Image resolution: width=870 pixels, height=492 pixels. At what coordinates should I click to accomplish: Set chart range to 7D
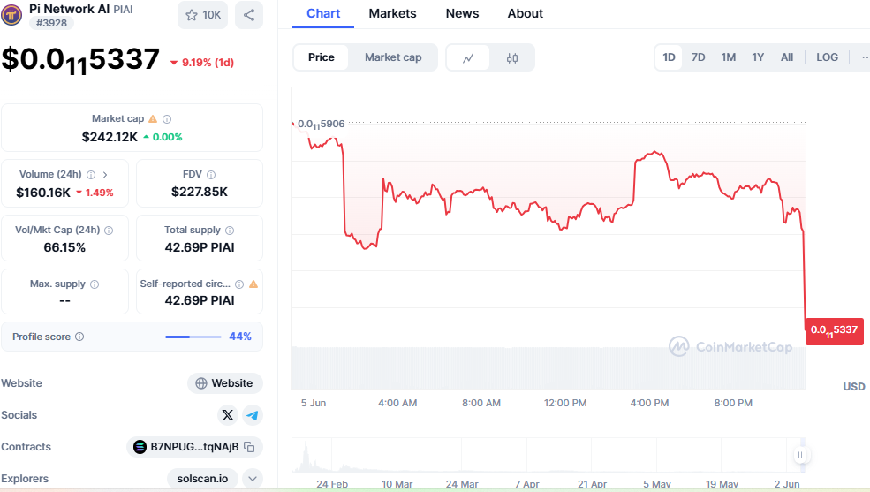pyautogui.click(x=698, y=57)
